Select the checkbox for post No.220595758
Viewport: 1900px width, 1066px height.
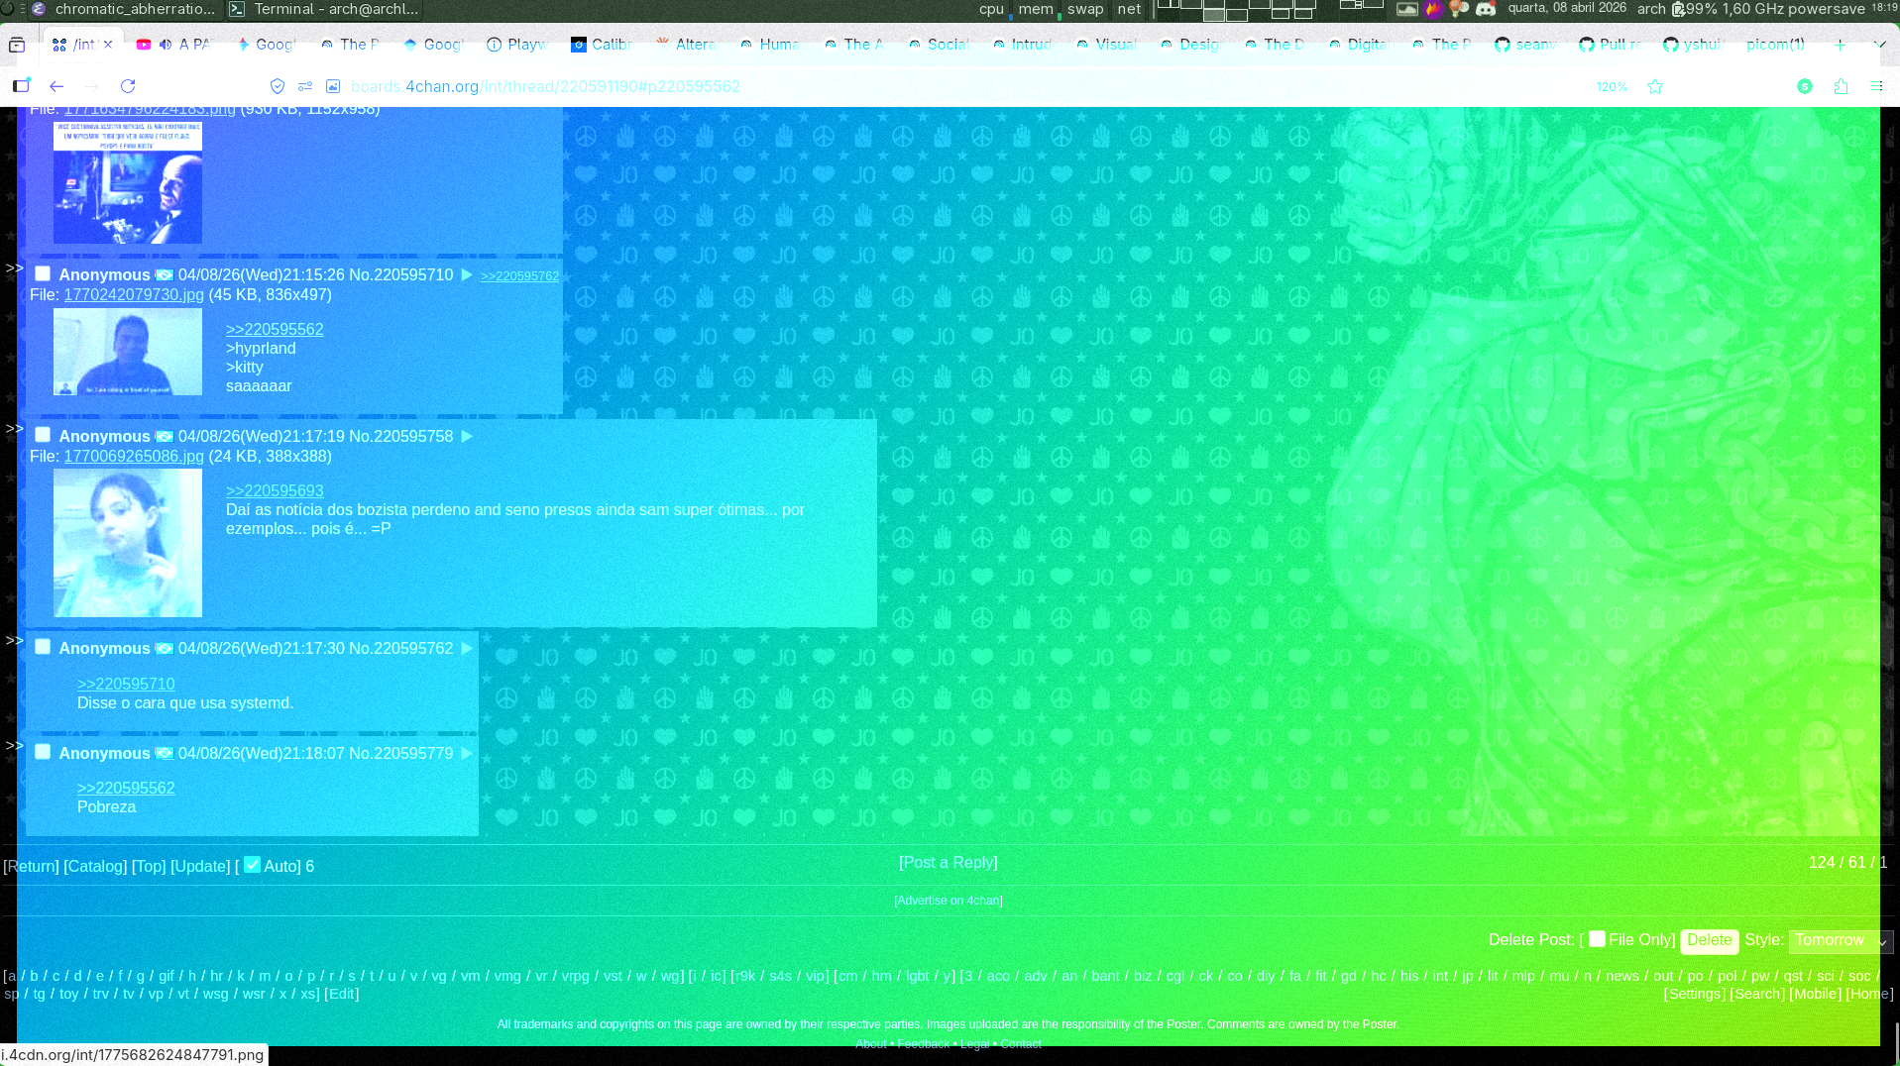coord(43,435)
